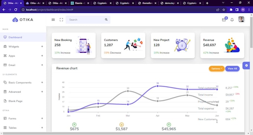Screen dimensions: 253x135
Task: Expand the Basic Components submenu
Action: pyautogui.click(x=23, y=82)
